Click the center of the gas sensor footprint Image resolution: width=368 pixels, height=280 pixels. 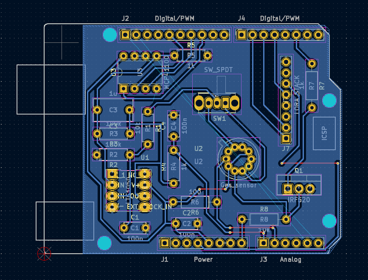point(239,159)
